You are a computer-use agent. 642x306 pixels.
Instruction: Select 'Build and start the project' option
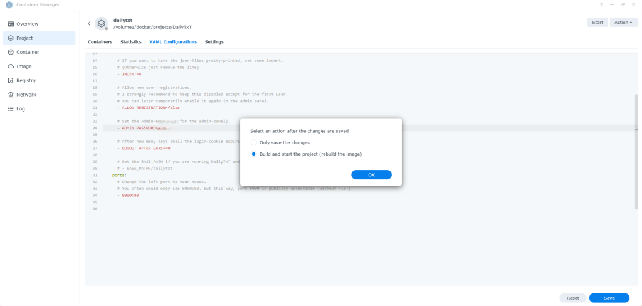coord(254,154)
